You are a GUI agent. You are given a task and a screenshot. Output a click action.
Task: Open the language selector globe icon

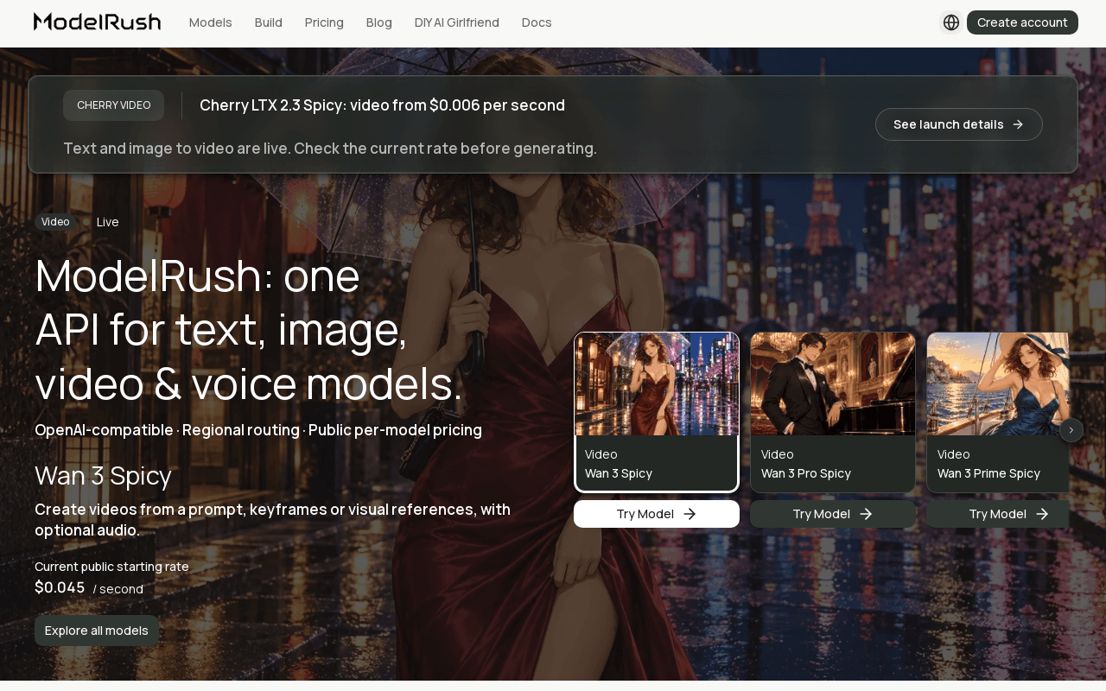(951, 22)
